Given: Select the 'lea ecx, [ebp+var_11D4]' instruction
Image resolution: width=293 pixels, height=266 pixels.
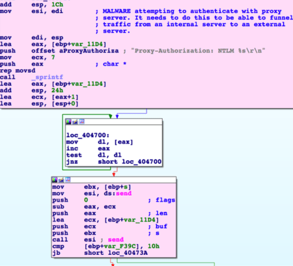Looking at the screenshot, I should click(x=105, y=220).
